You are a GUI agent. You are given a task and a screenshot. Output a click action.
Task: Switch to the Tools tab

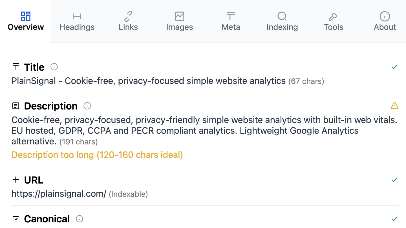point(334,21)
